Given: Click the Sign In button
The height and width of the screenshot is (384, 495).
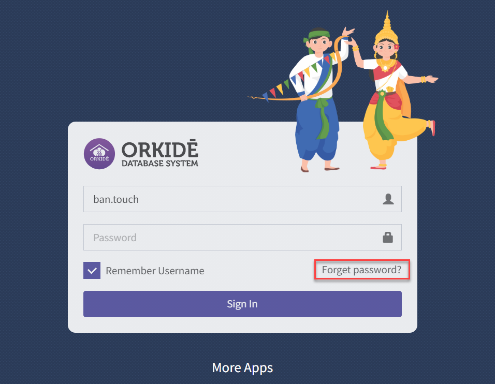Looking at the screenshot, I should pos(242,304).
